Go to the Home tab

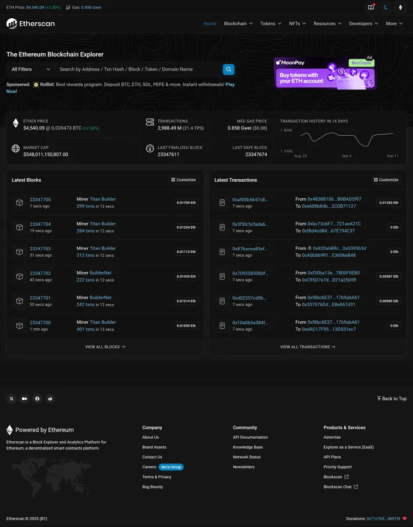click(210, 23)
